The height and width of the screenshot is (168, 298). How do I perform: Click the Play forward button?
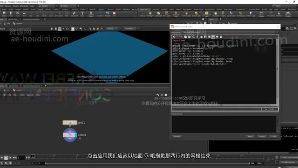pos(10,158)
